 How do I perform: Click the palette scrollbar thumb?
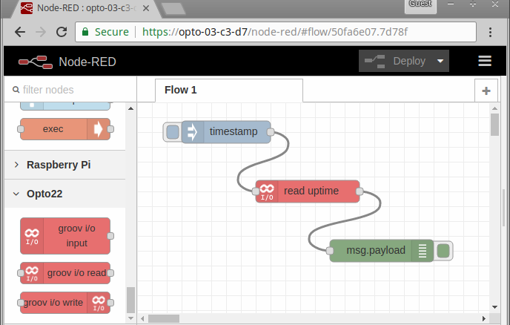[x=130, y=300]
